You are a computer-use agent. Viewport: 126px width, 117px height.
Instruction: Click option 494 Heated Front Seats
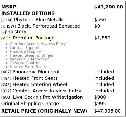pyautogui.click(x=30, y=78)
